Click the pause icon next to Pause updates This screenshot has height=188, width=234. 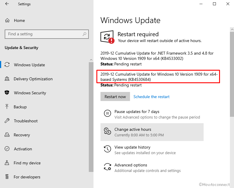pyautogui.click(x=108, y=113)
